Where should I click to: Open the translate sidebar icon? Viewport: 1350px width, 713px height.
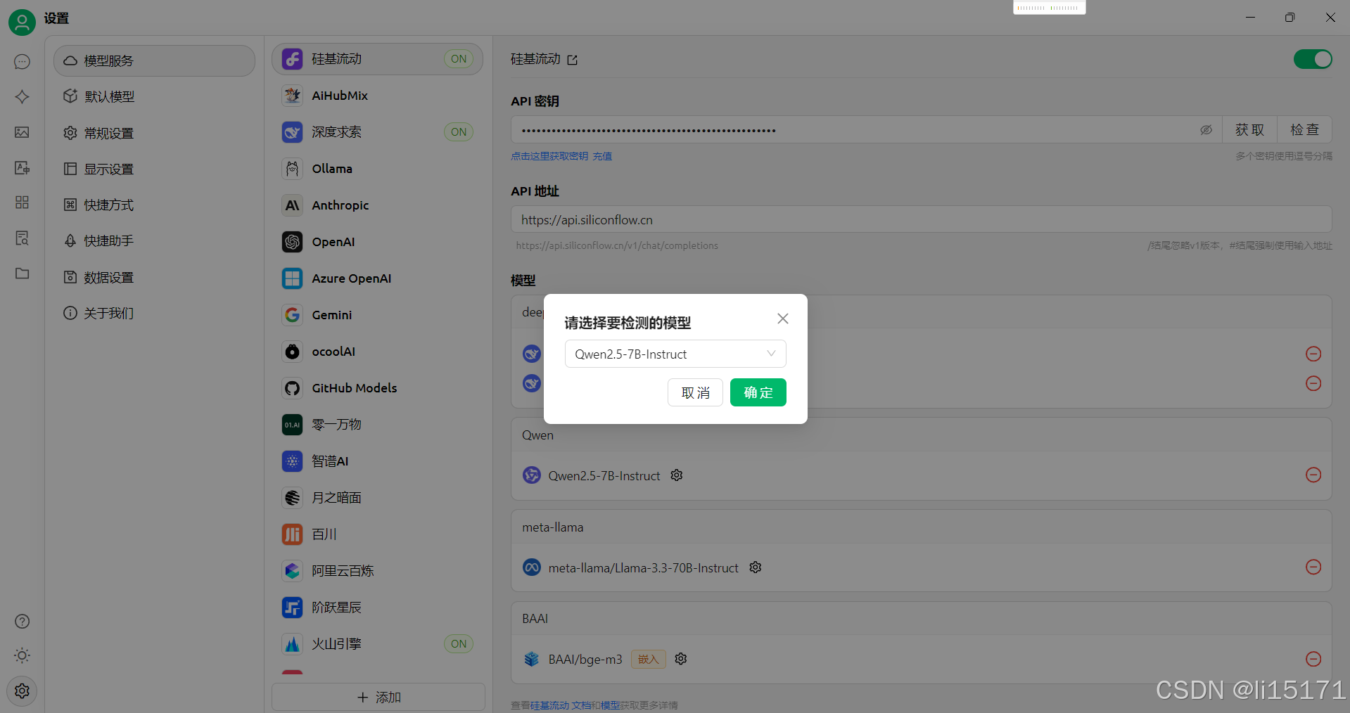(x=22, y=167)
